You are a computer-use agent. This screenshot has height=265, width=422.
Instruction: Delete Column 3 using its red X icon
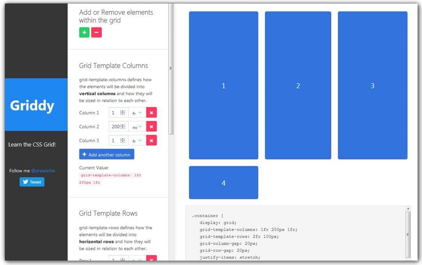tap(151, 140)
